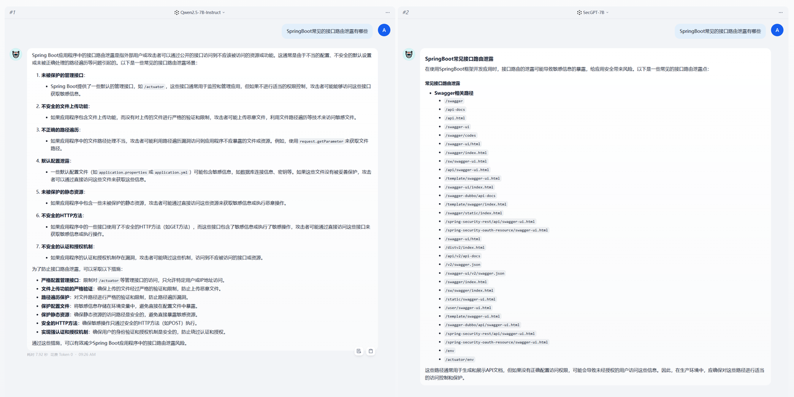Viewport: 794px width, 397px height.
Task: Click the bot avatar beside SecGPT's response
Action: 409,55
